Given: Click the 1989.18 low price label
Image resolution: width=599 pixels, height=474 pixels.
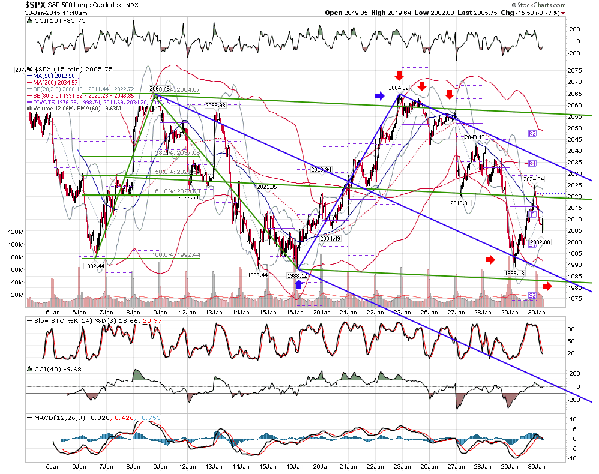Looking at the screenshot, I should pyautogui.click(x=514, y=273).
